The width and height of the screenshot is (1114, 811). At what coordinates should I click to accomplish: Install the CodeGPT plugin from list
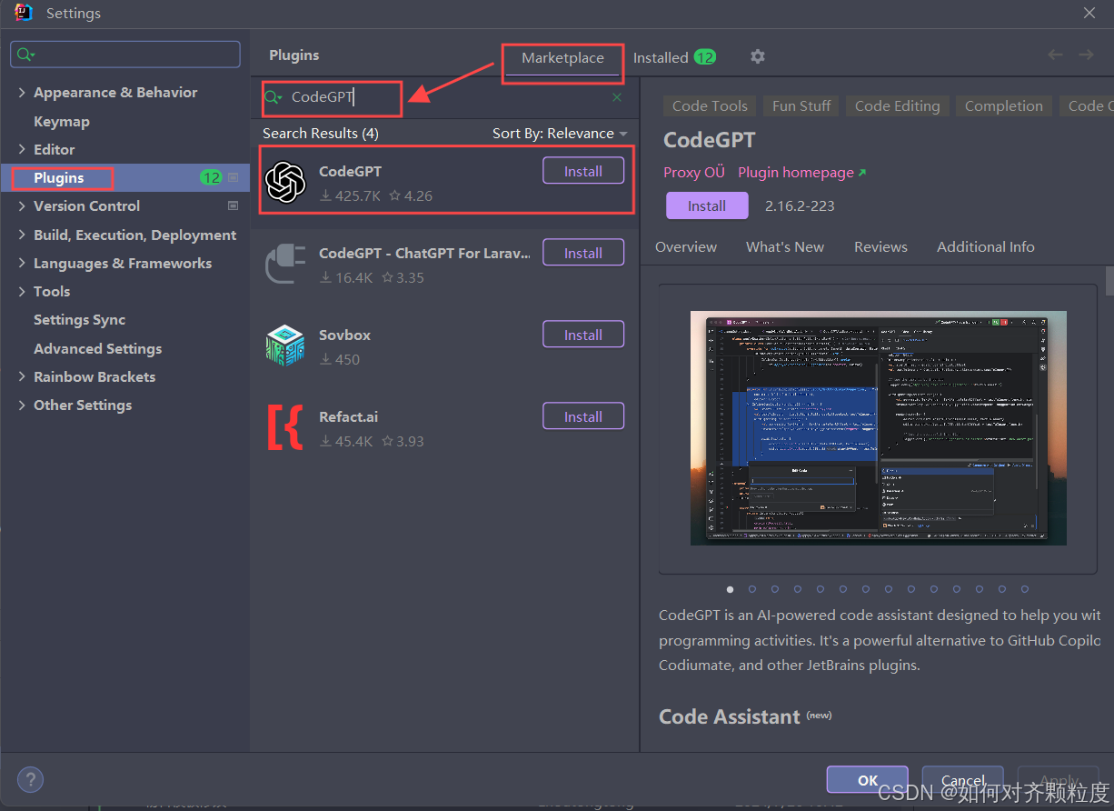click(x=583, y=171)
